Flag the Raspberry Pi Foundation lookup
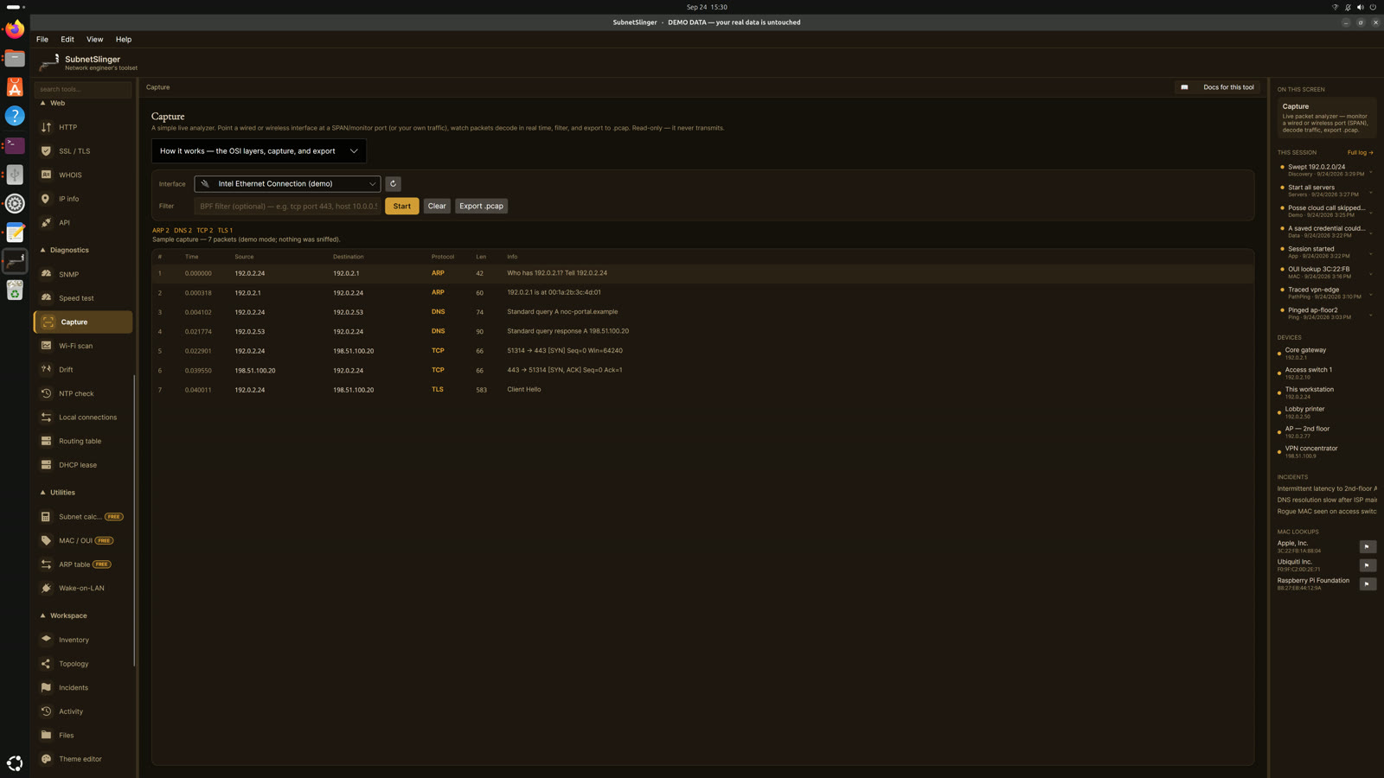Screen dimensions: 1384x778 1367,583
